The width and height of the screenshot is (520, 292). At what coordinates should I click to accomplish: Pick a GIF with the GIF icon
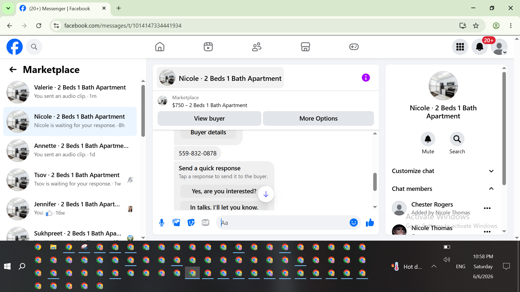206,223
